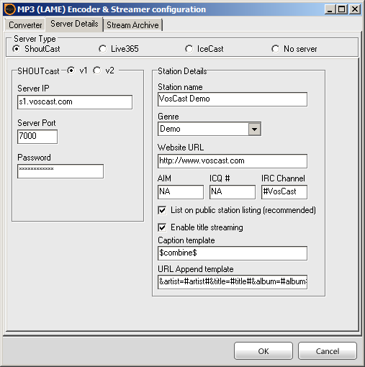
Task: Click the Website URL field
Action: (x=233, y=161)
